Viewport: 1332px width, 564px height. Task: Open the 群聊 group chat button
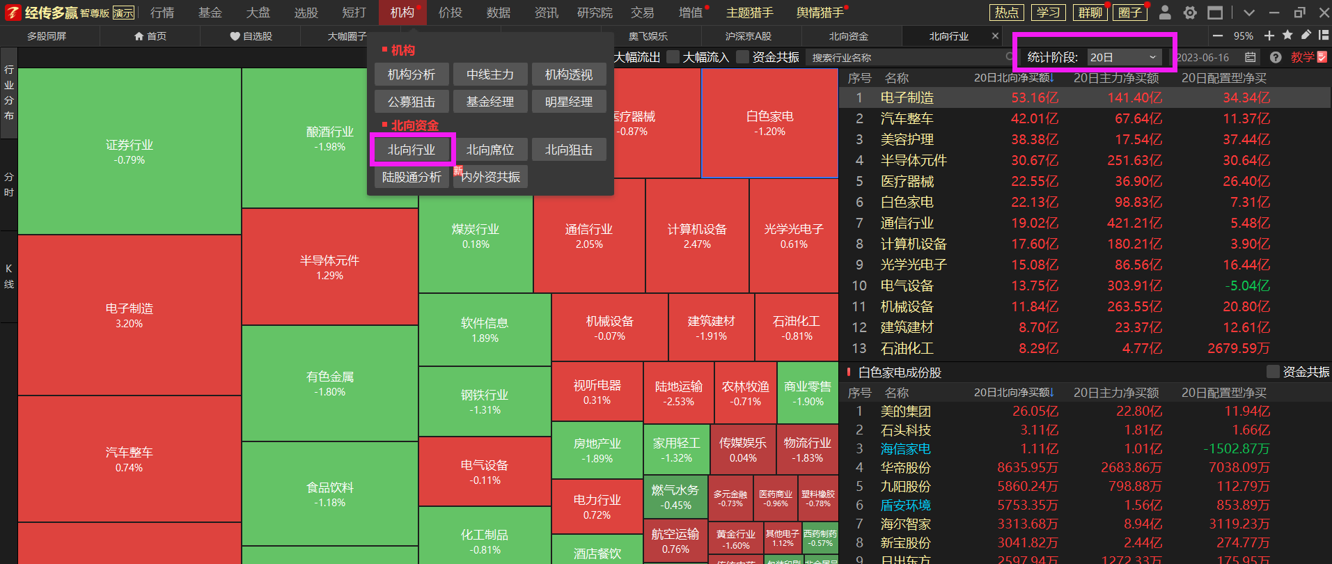[1090, 13]
